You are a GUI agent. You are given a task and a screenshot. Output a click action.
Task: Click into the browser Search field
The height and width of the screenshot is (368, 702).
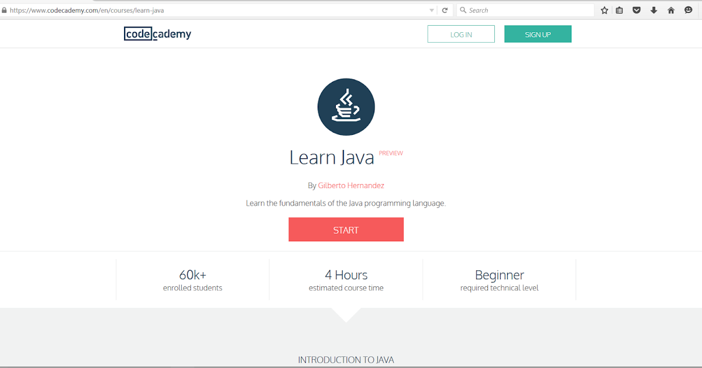tap(525, 11)
